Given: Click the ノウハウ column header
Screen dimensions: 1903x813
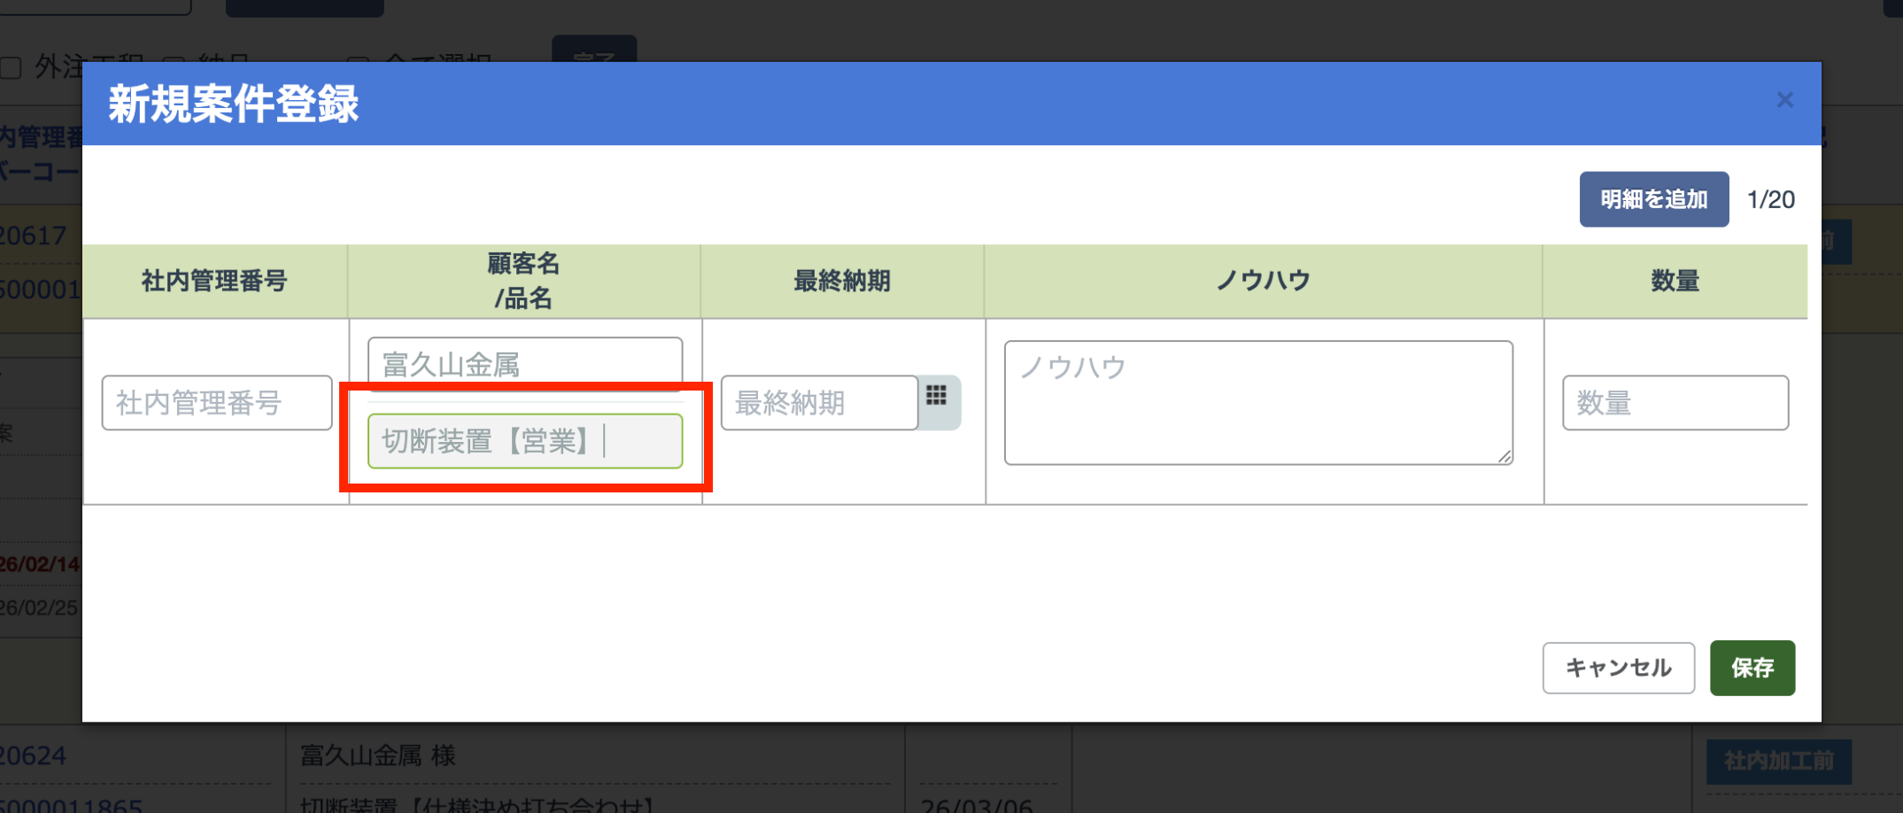Looking at the screenshot, I should point(1263,282).
